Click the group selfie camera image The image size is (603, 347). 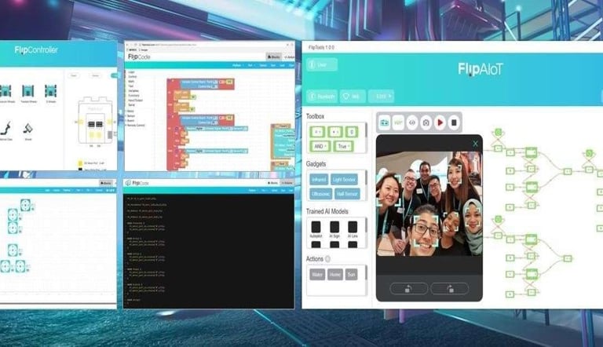[429, 204]
